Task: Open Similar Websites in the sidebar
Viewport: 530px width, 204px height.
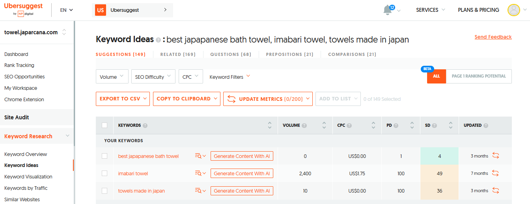Action: tap(22, 199)
